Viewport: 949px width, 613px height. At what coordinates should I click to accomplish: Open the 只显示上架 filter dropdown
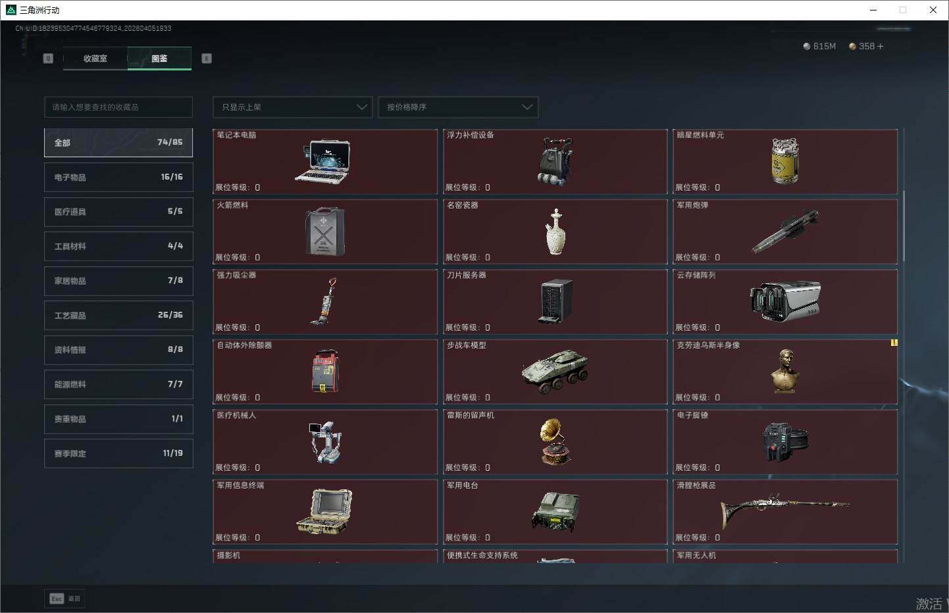click(x=292, y=107)
